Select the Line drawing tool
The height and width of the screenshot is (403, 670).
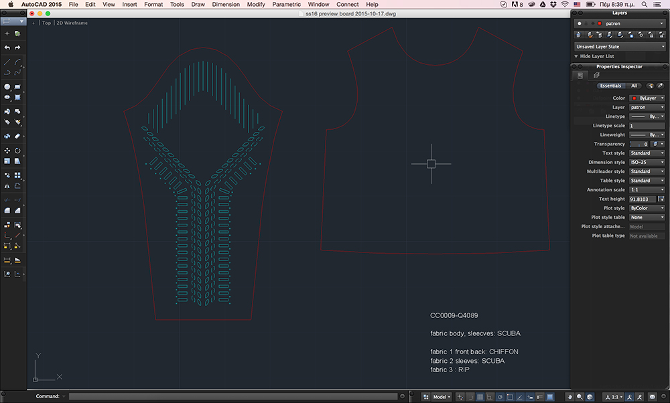(x=7, y=62)
